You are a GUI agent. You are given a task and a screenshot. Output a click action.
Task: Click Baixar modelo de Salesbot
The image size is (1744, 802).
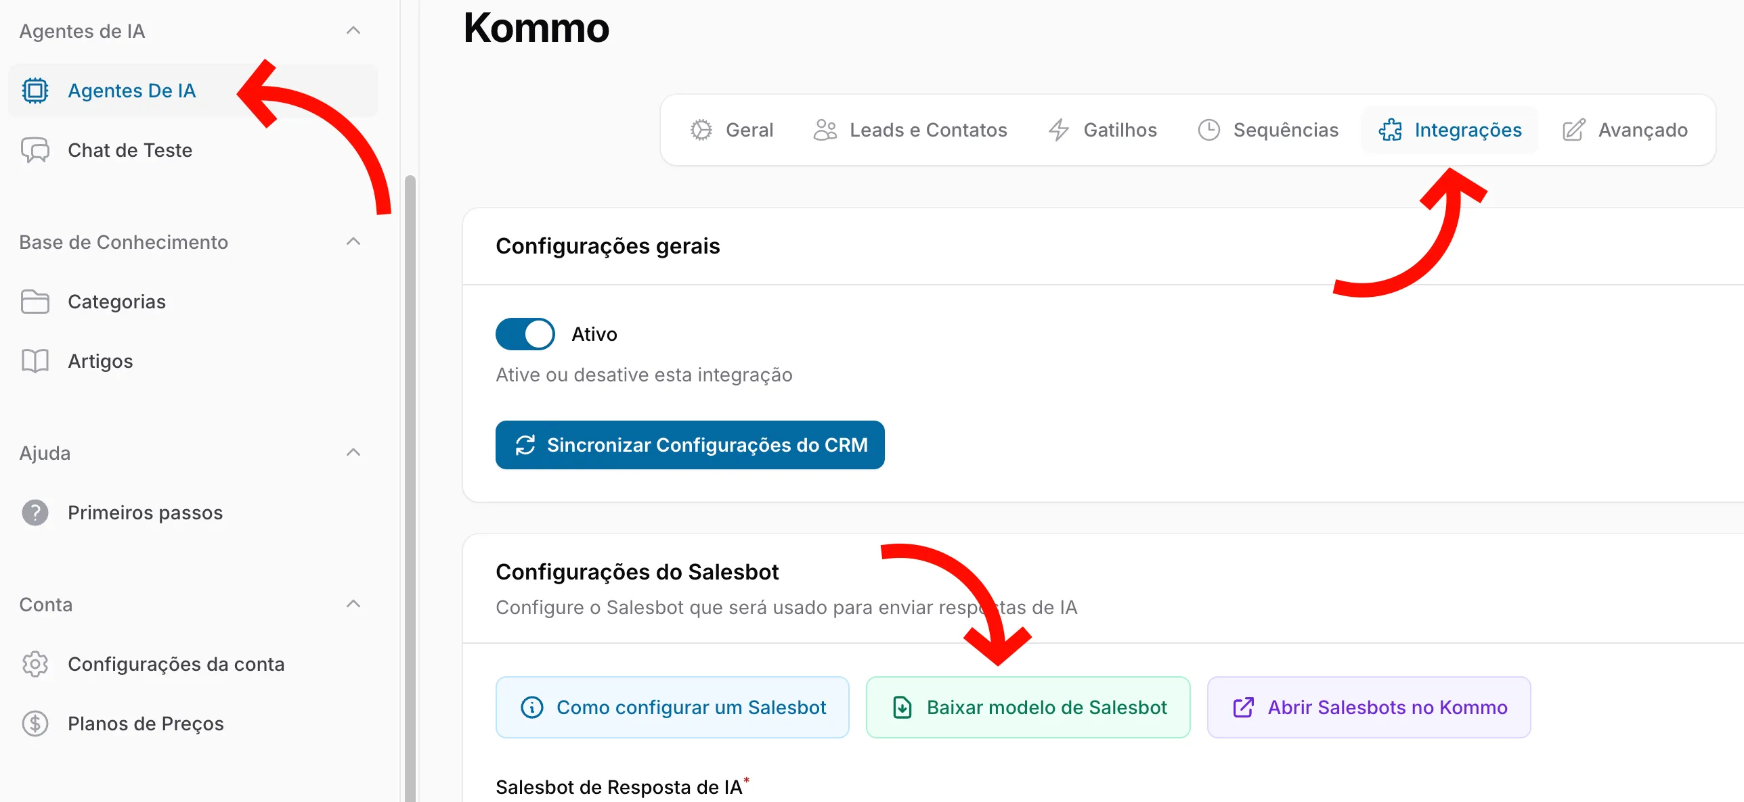tap(1028, 707)
